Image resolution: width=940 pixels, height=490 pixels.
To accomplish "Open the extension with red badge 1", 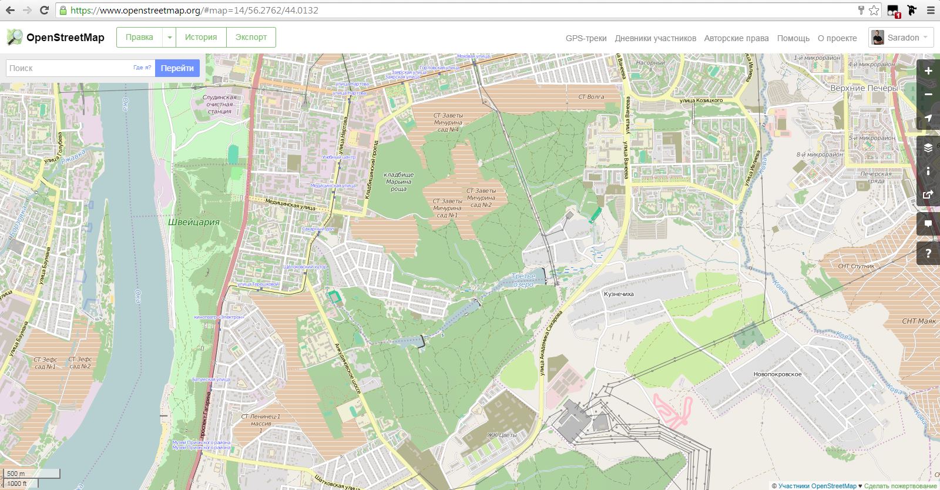I will tap(893, 11).
